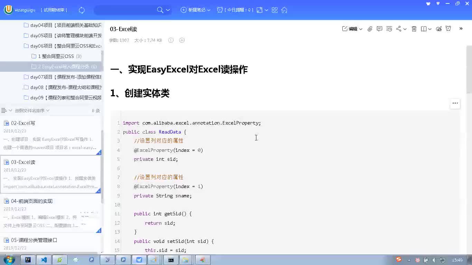This screenshot has height=265, width=472.
Task: Create a note with 新建笔记
Action: point(193,10)
